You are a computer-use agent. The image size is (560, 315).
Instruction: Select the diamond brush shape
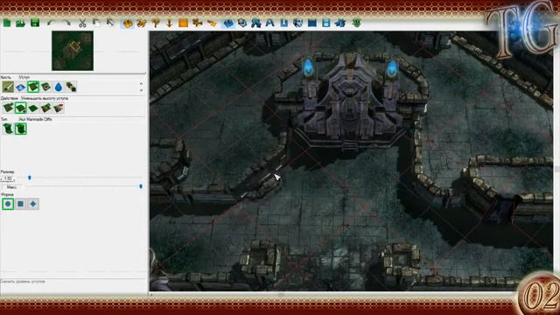pos(33,204)
